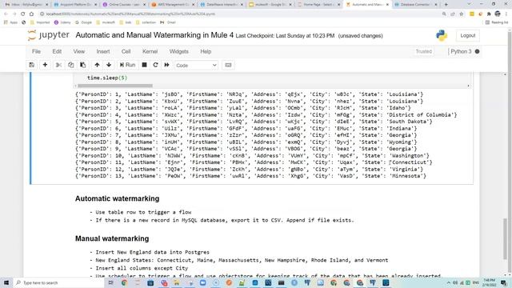This screenshot has height=288, width=512.
Task: Open the Udemy bookmark
Action: (x=62, y=22)
